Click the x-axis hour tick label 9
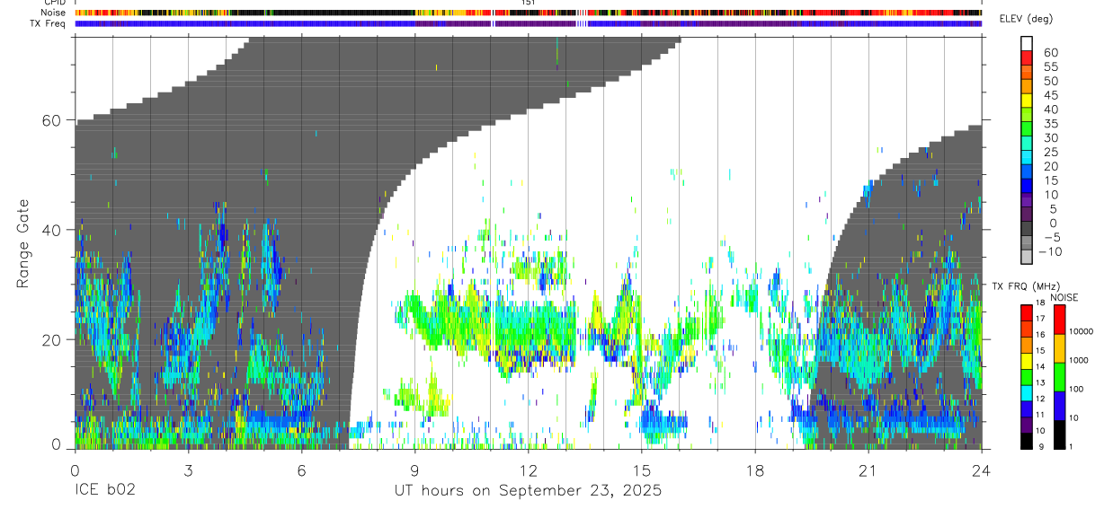This screenshot has height=509, width=1104. (414, 470)
